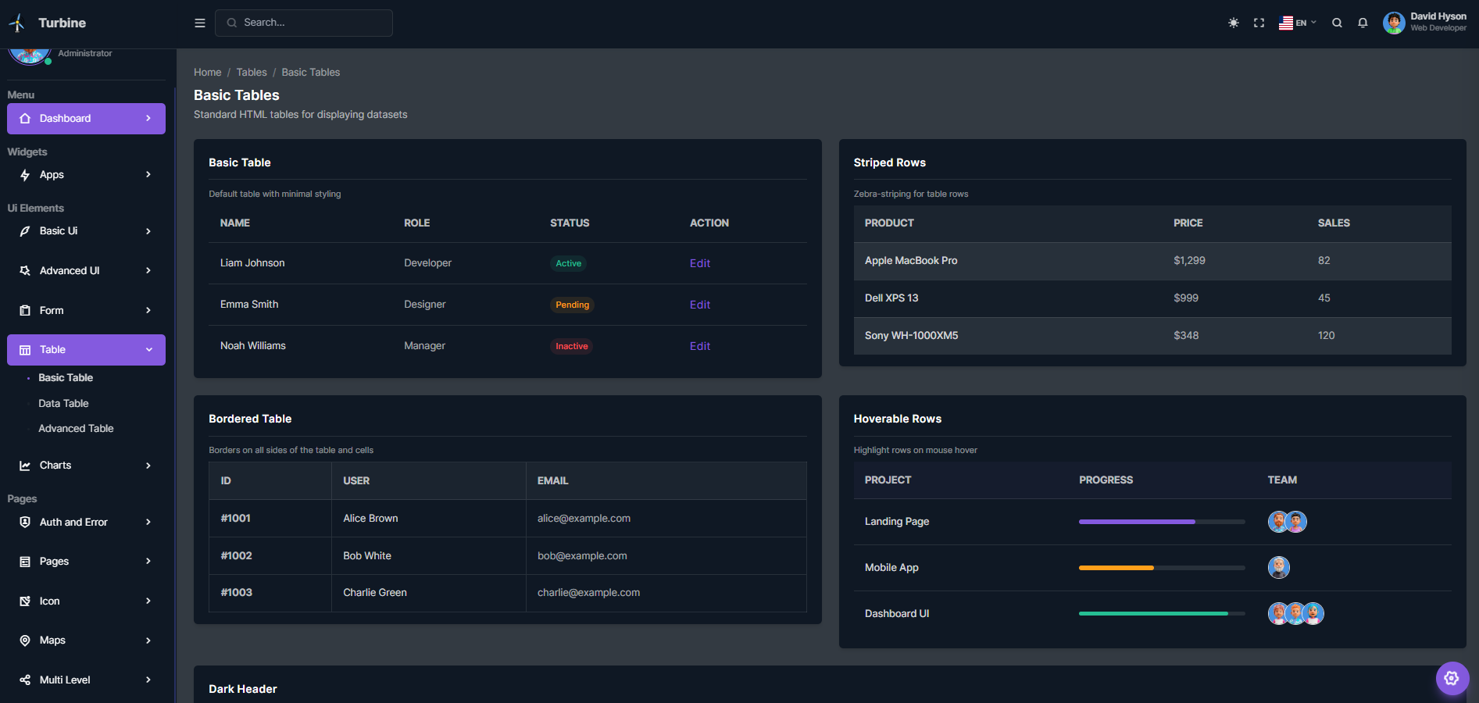The height and width of the screenshot is (703, 1479).
Task: Open notifications via the bell icon
Action: (1363, 23)
